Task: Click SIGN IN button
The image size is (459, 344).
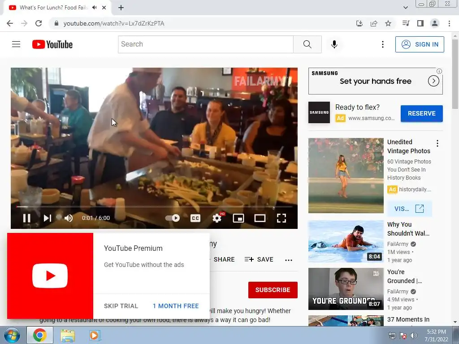Action: pos(420,44)
